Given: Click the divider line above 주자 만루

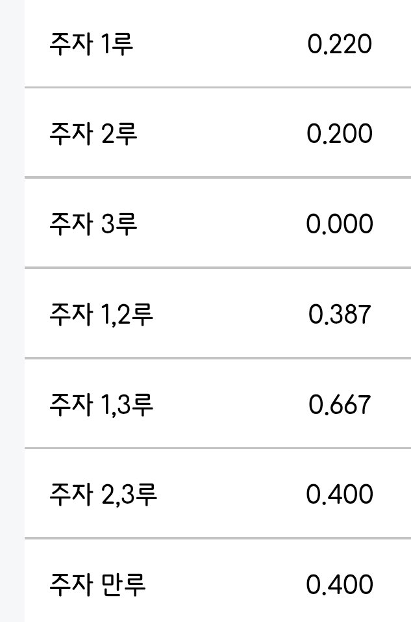Looking at the screenshot, I should coord(218,538).
